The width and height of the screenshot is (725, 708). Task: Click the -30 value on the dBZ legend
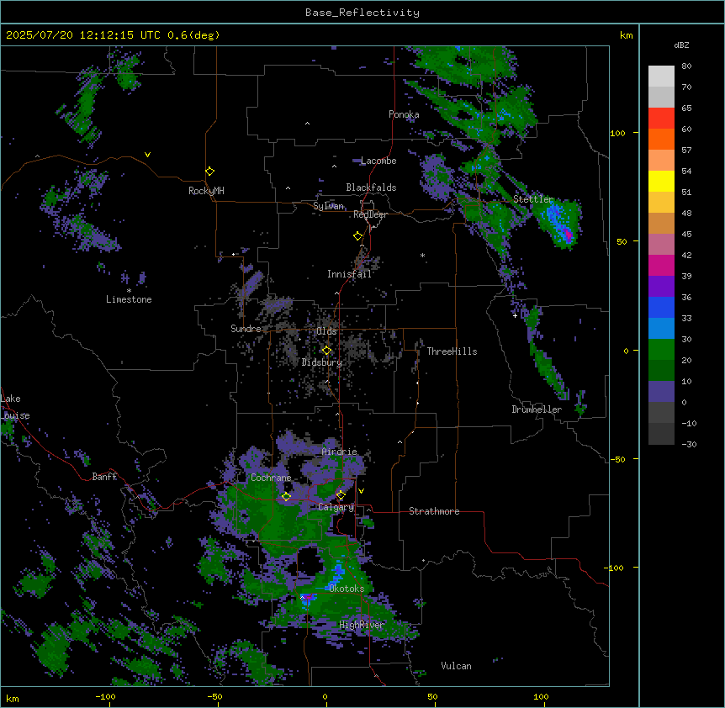point(689,444)
